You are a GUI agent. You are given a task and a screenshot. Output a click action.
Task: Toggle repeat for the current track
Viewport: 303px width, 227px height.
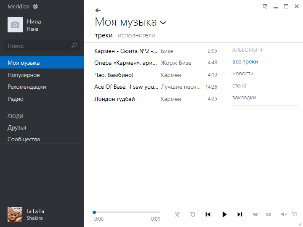(193, 214)
